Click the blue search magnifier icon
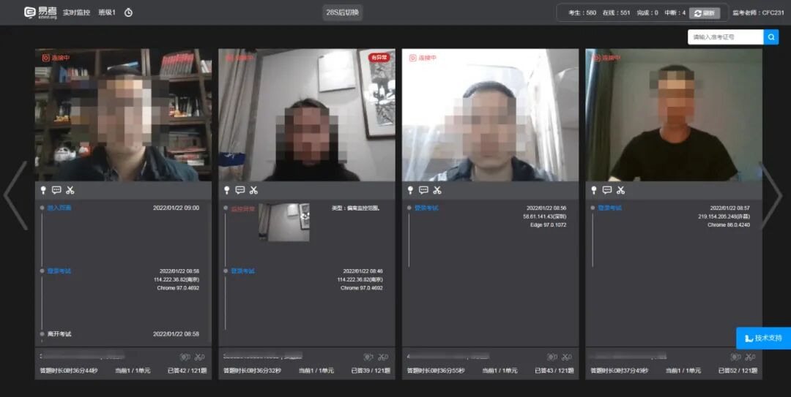The image size is (791, 397). (771, 37)
